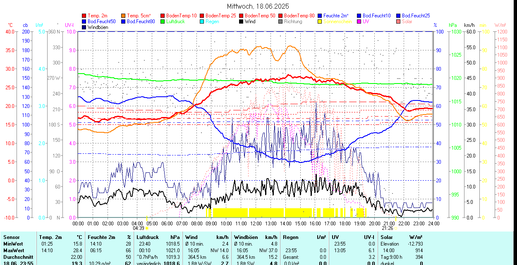Select the Windböen column header in table
517x265 pixels.
click(x=246, y=237)
